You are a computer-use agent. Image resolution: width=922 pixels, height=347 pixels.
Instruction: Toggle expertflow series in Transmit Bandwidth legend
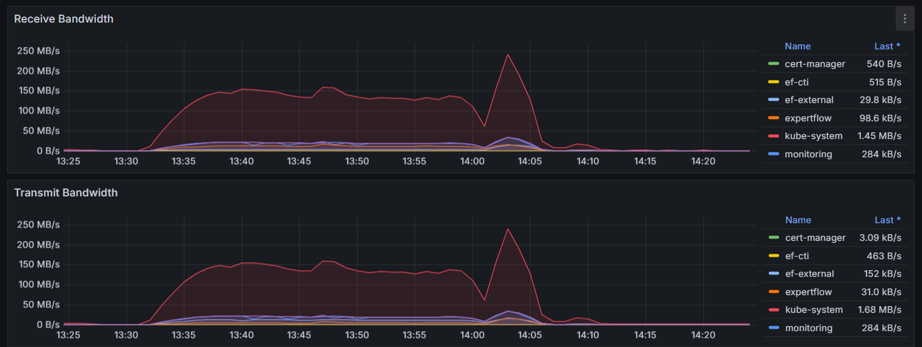pyautogui.click(x=808, y=292)
